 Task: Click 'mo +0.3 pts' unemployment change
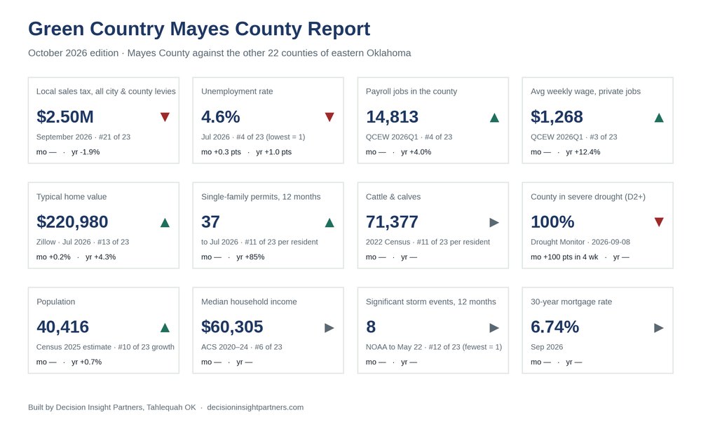221,152
